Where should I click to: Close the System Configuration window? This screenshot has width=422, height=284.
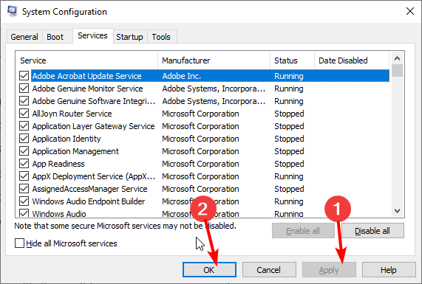tap(410, 11)
